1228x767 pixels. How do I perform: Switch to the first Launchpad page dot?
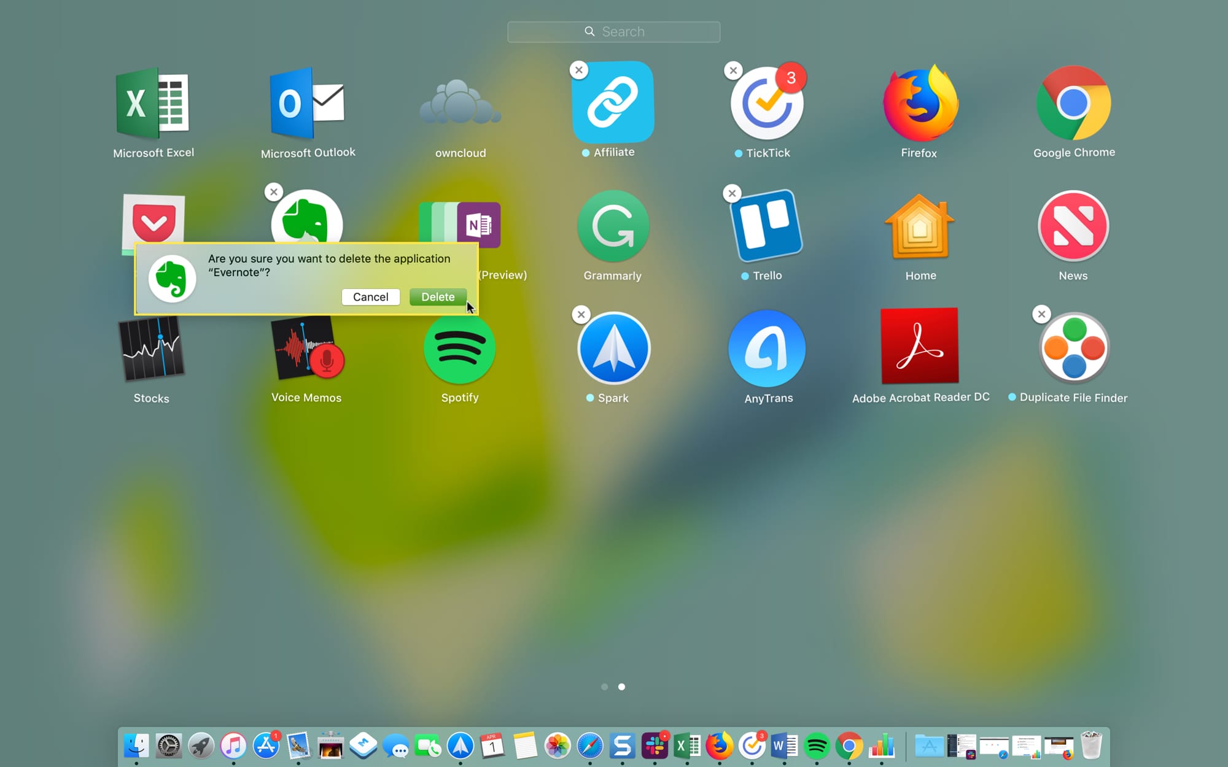pyautogui.click(x=605, y=687)
